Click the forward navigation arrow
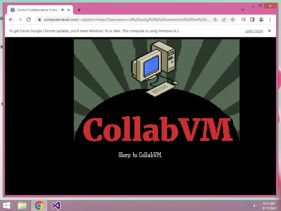This screenshot has height=211, width=281. tap(20, 20)
